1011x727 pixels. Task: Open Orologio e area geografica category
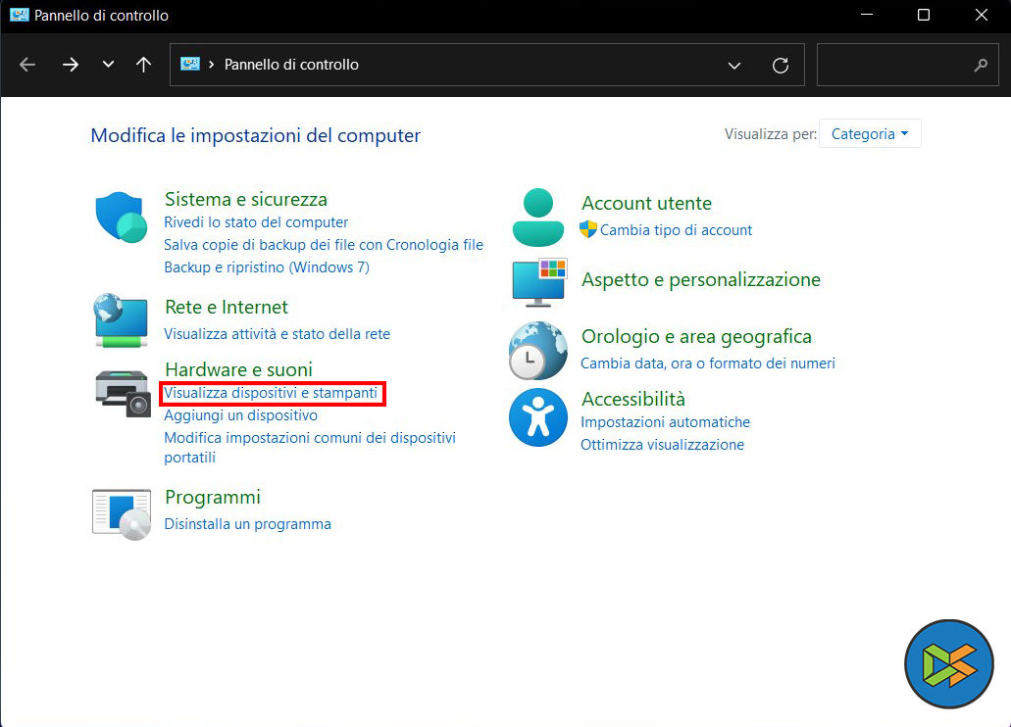tap(696, 336)
